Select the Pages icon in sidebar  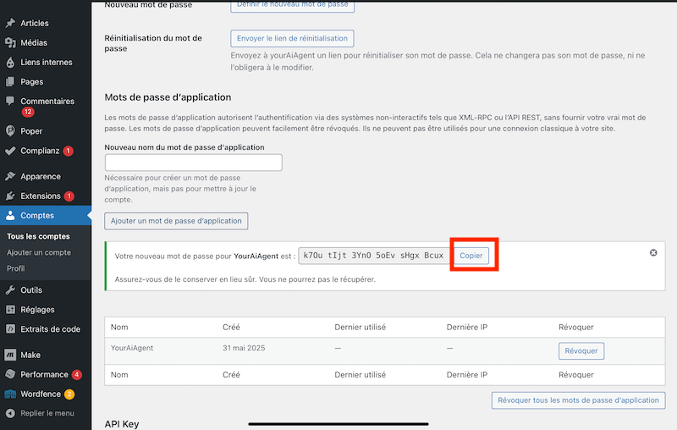pyautogui.click(x=10, y=82)
